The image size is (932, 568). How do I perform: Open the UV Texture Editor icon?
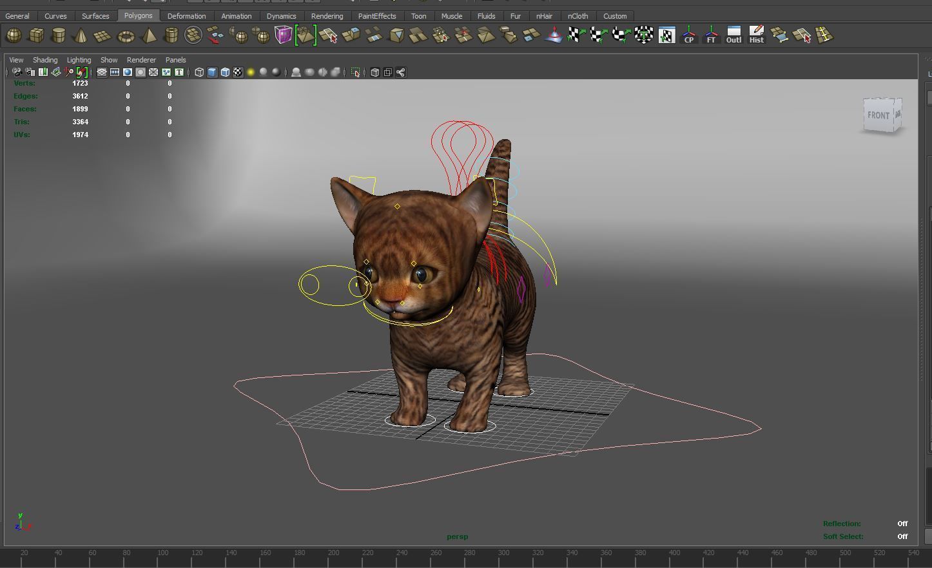tap(666, 35)
